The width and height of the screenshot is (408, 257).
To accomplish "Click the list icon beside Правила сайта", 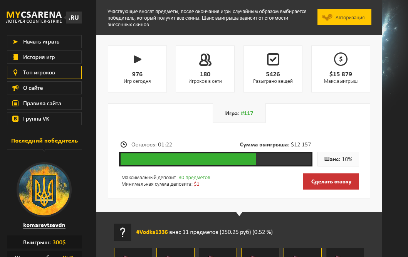I will (15, 103).
